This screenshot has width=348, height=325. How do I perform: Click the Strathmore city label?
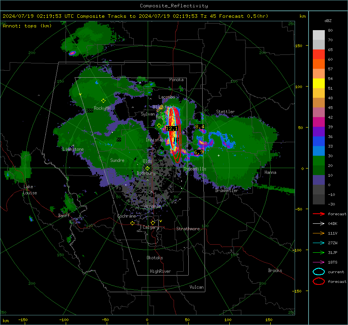[188, 229]
